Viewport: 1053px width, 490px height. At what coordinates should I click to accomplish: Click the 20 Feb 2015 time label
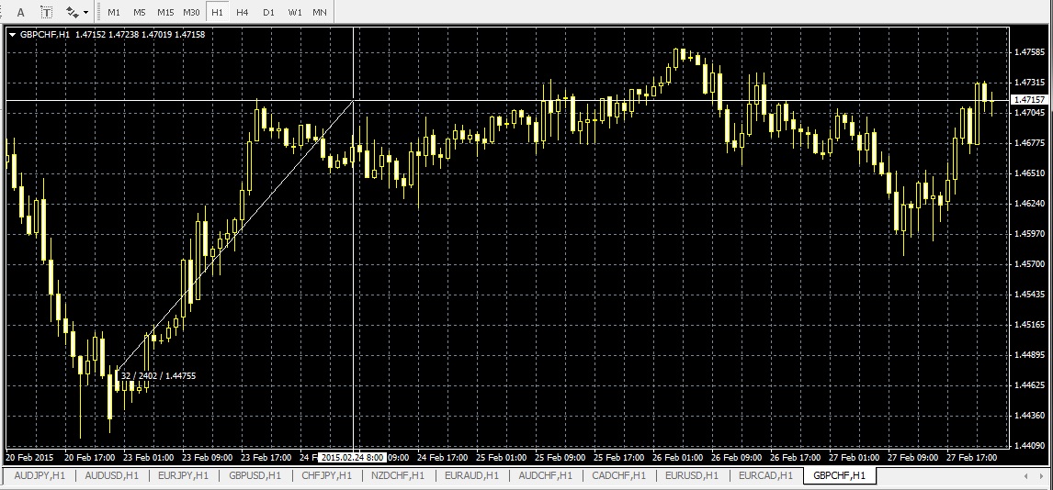(x=29, y=457)
